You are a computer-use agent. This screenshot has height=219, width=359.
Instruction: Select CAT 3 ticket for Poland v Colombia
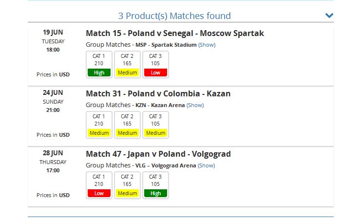click(x=155, y=125)
